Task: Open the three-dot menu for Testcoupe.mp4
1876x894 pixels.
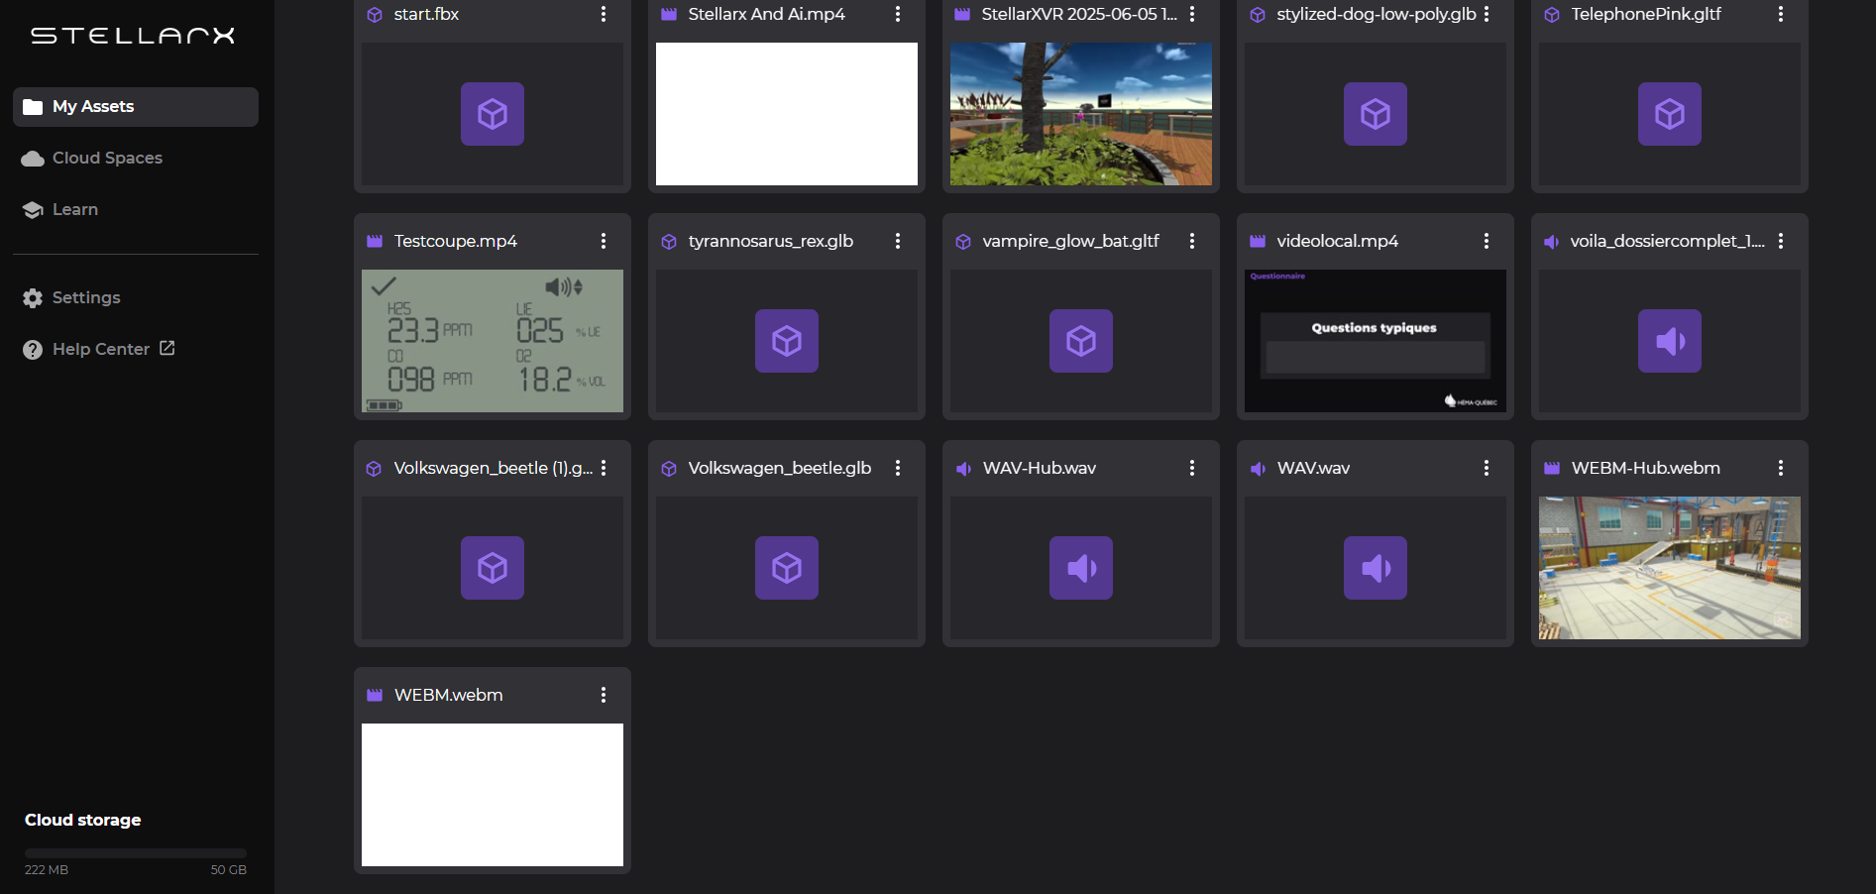Action: (603, 241)
